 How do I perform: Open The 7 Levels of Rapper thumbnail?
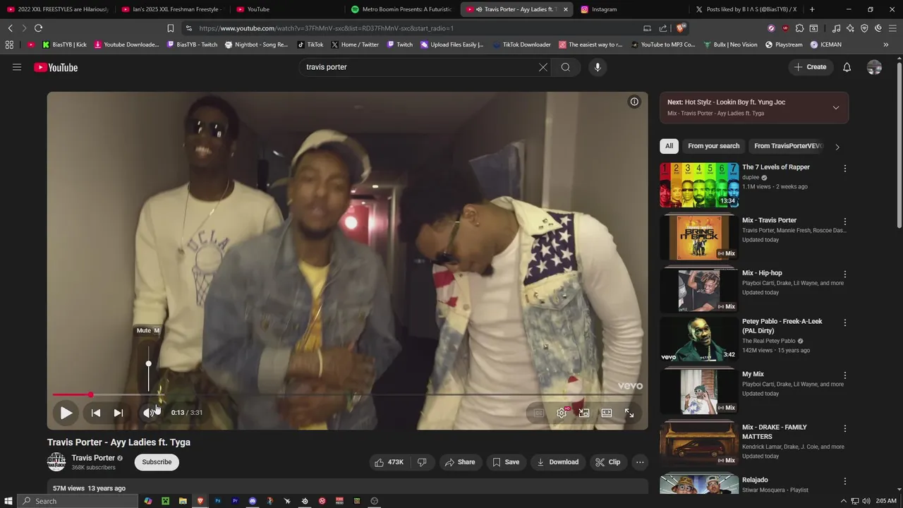(699, 185)
